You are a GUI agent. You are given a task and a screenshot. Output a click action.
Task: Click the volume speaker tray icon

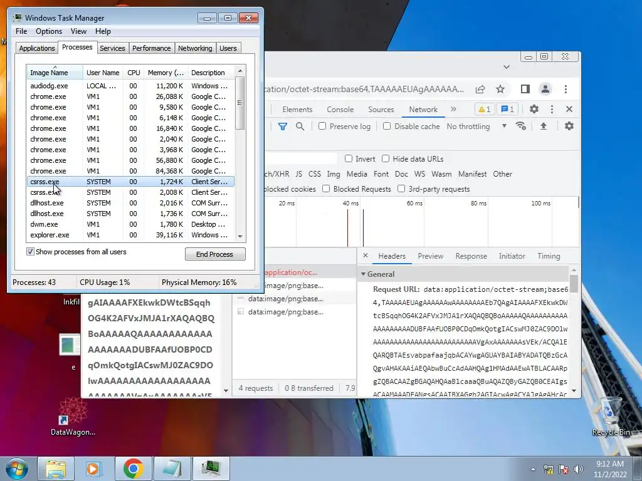579,469
